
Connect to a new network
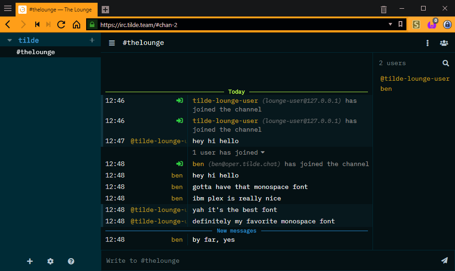30,261
